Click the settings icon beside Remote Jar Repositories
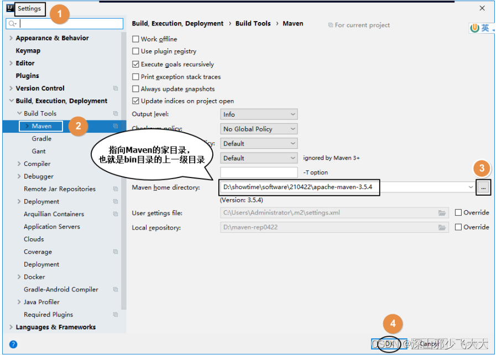This screenshot has width=497, height=355. point(114,189)
